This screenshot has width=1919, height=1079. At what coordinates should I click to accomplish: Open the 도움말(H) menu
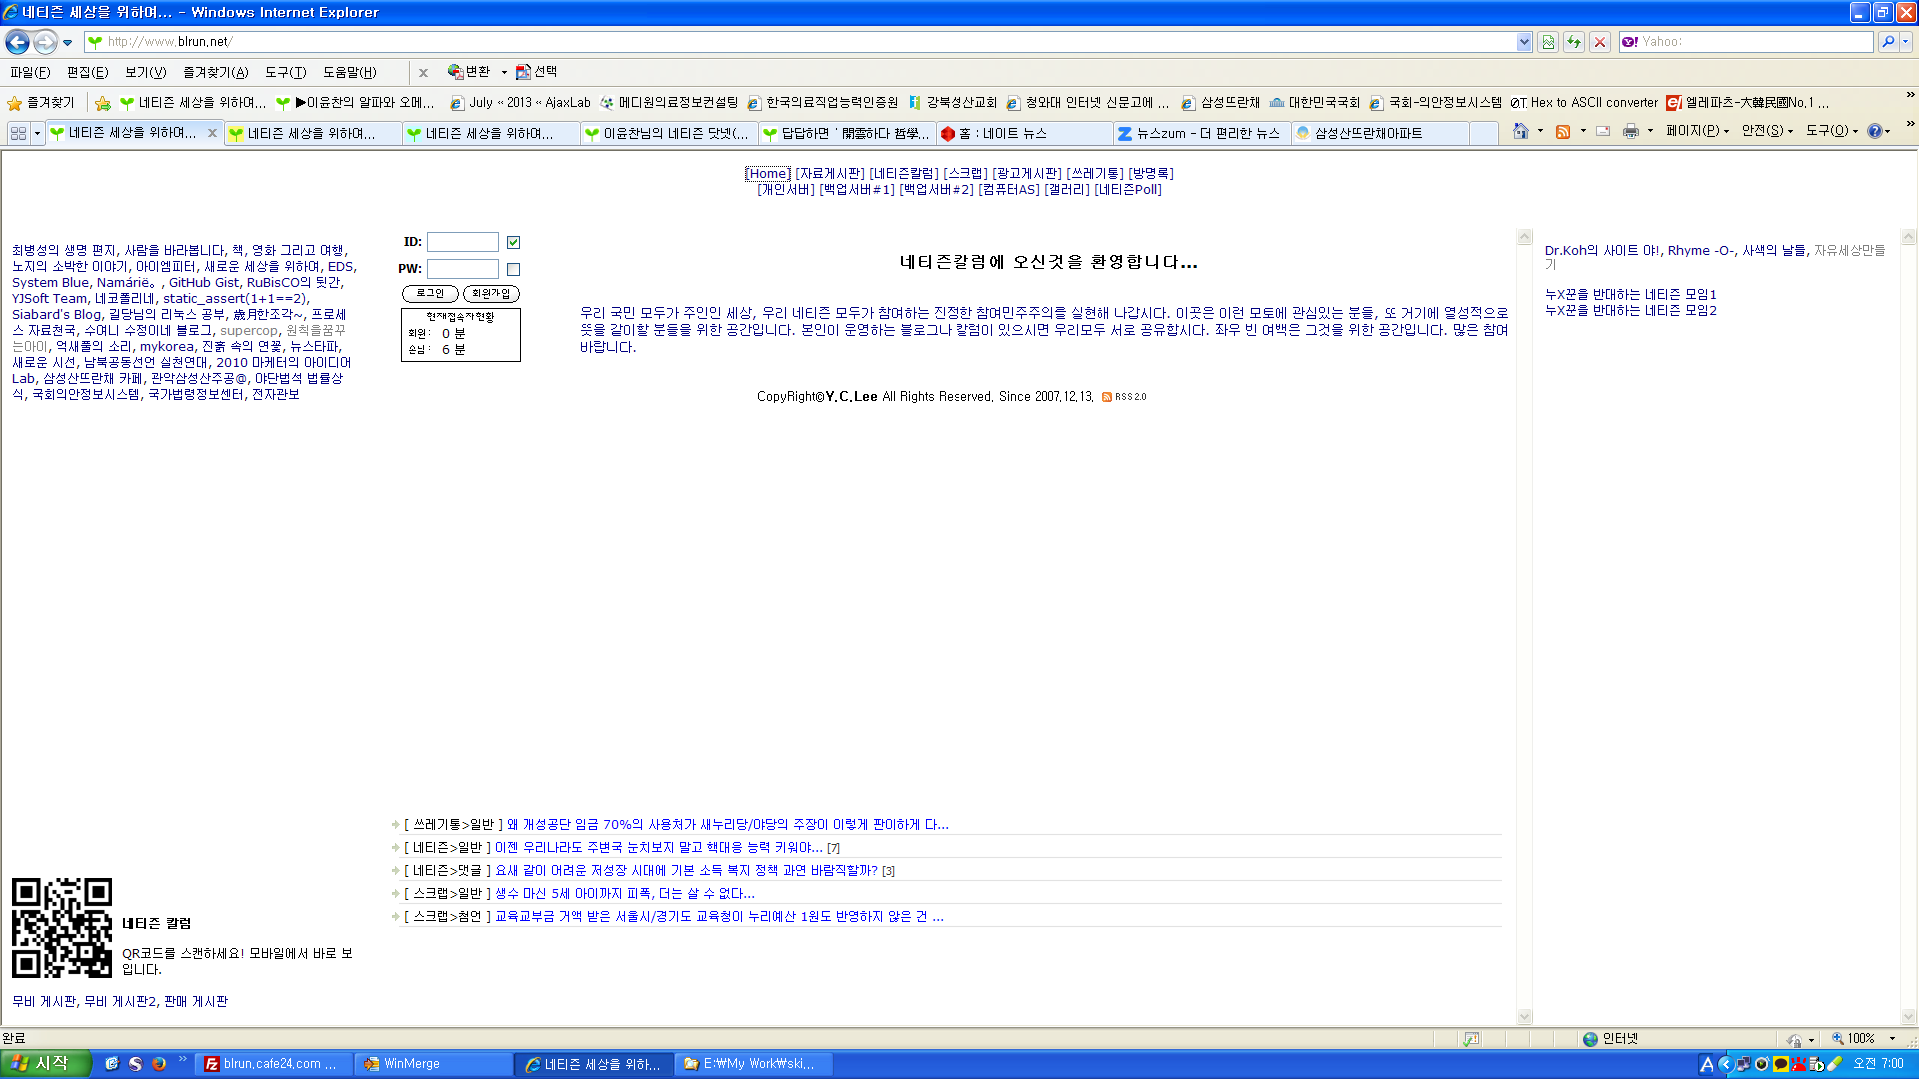click(349, 72)
